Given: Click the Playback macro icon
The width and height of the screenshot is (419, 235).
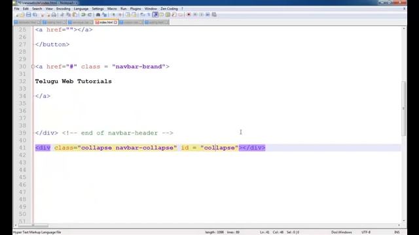Looking at the screenshot, I should coord(202,14).
